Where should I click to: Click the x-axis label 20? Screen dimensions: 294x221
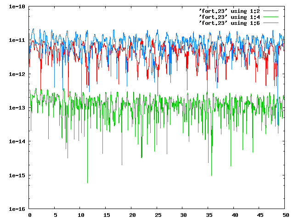(132, 215)
